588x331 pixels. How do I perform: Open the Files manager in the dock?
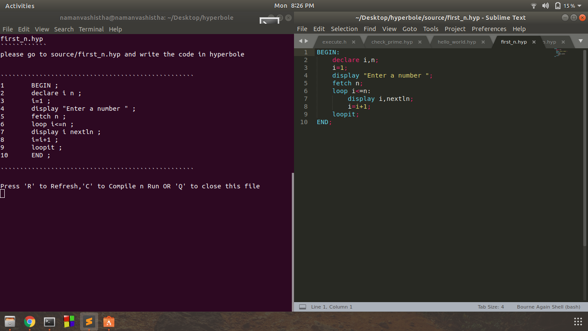pyautogui.click(x=10, y=322)
